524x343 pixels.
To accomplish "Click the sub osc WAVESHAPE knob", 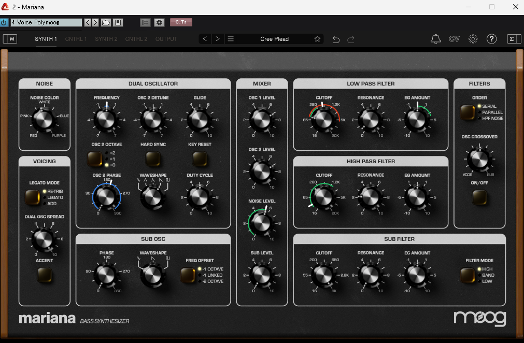I will [x=153, y=275].
